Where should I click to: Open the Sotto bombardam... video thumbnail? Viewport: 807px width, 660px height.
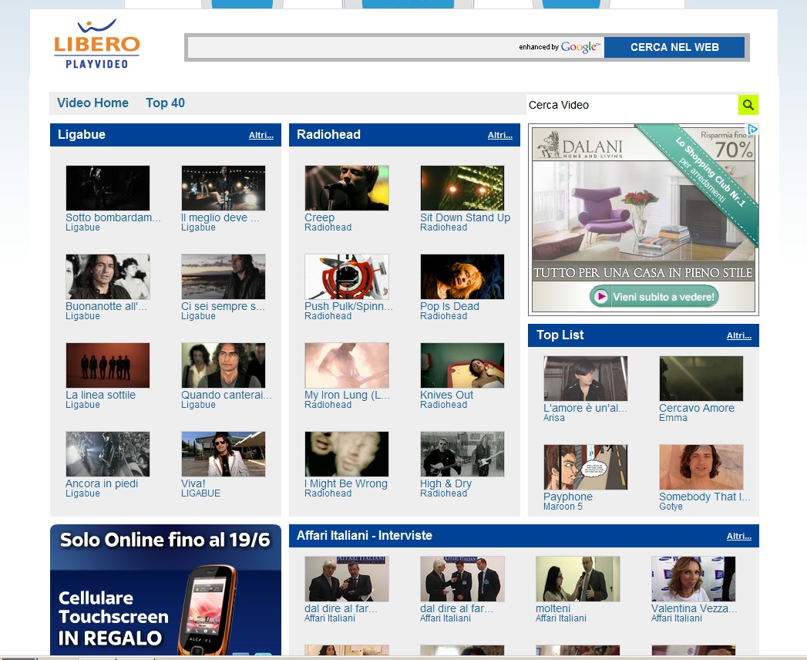(x=108, y=188)
